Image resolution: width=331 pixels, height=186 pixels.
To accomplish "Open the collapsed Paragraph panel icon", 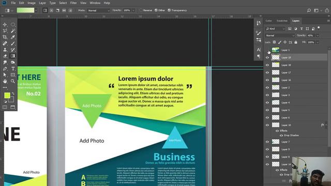I will click(259, 56).
